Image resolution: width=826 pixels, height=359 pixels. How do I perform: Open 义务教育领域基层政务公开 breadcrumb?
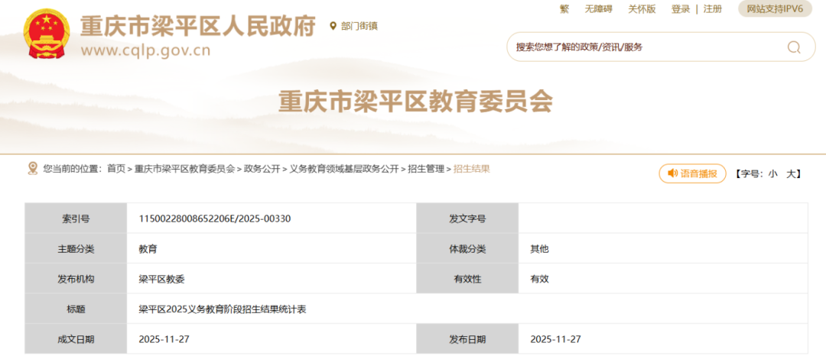pos(344,169)
